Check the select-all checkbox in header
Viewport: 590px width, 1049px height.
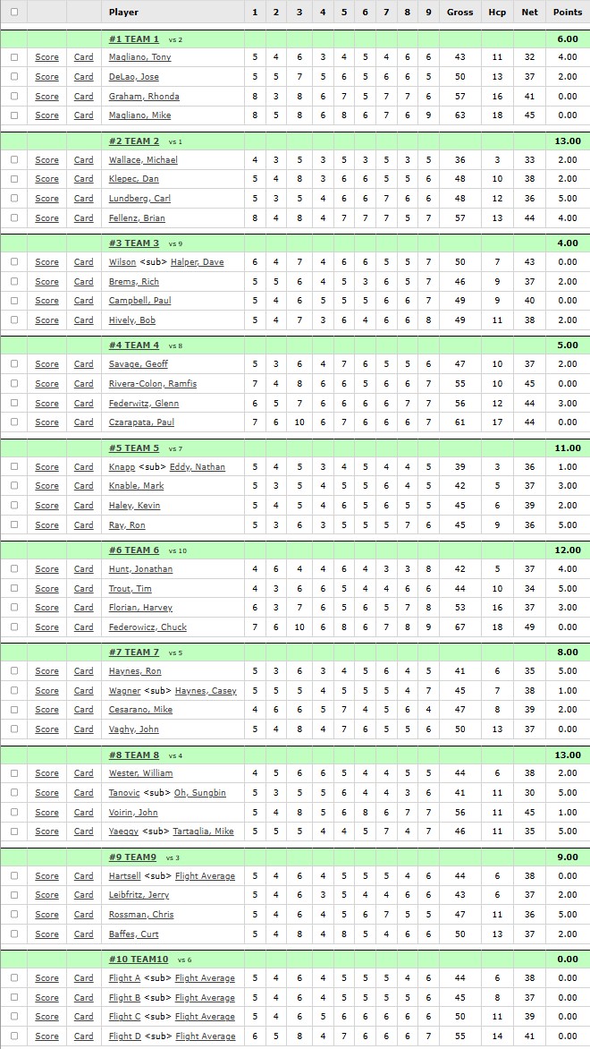(x=14, y=12)
